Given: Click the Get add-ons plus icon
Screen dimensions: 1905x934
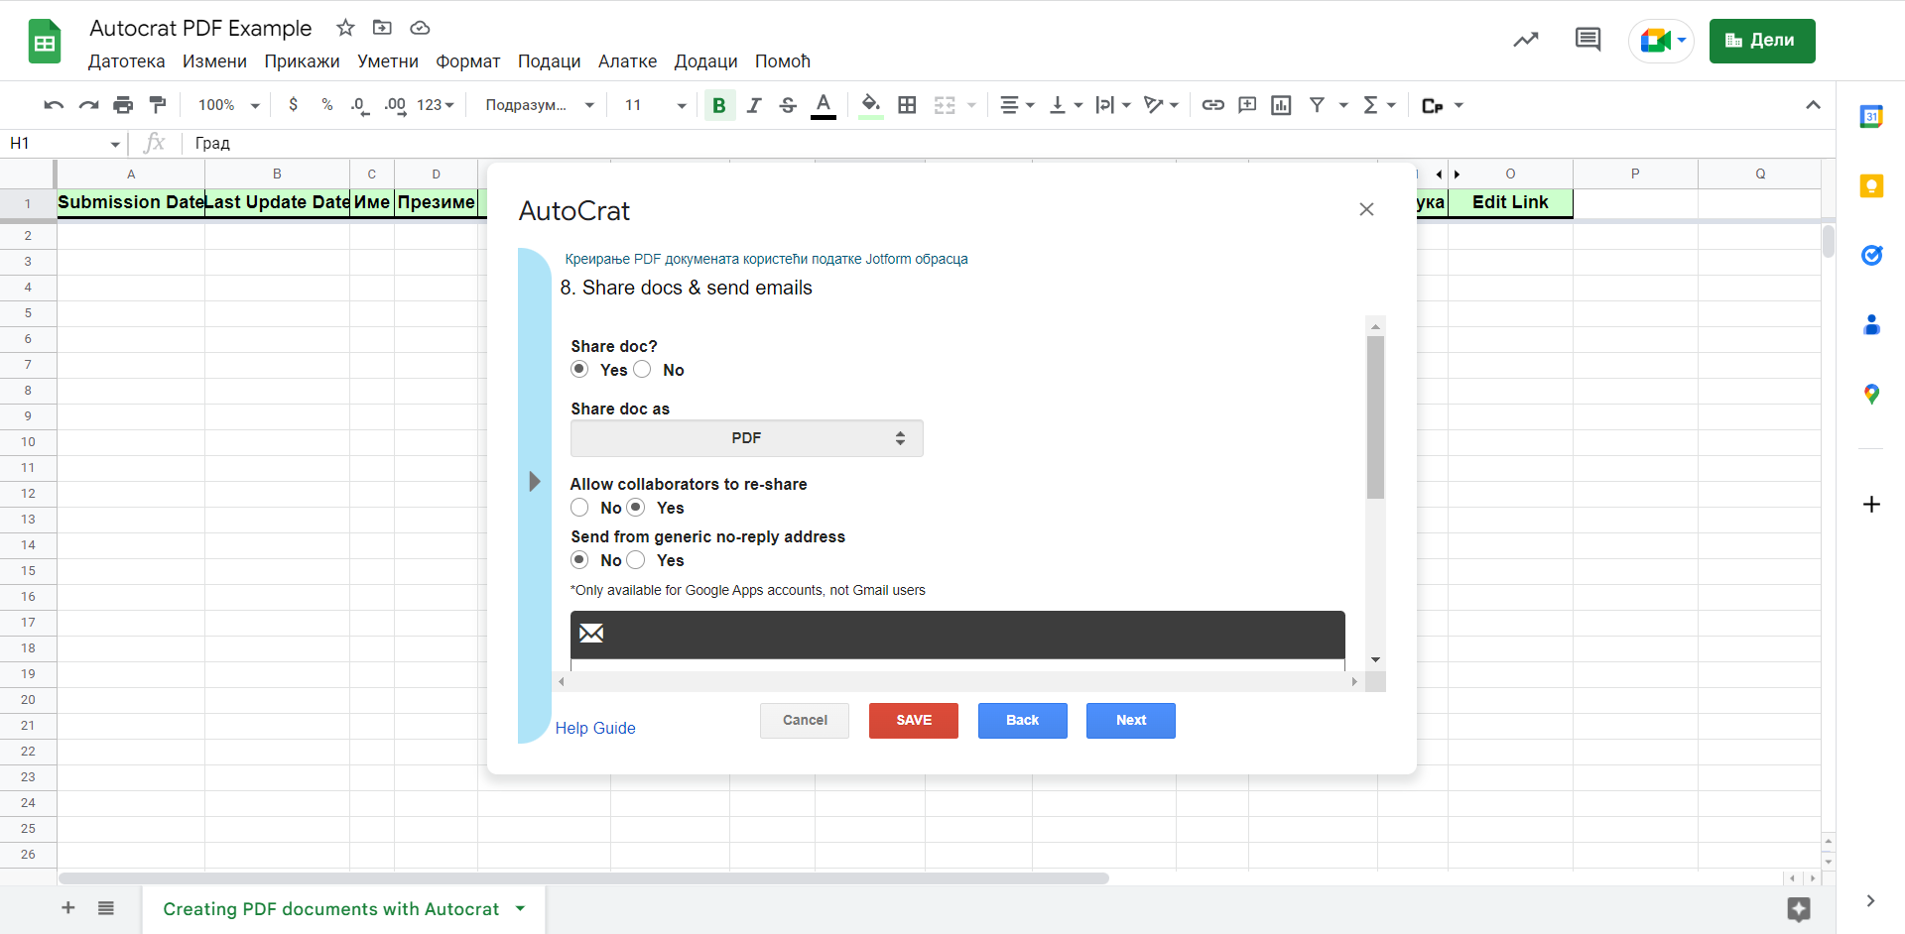Looking at the screenshot, I should click(1871, 505).
